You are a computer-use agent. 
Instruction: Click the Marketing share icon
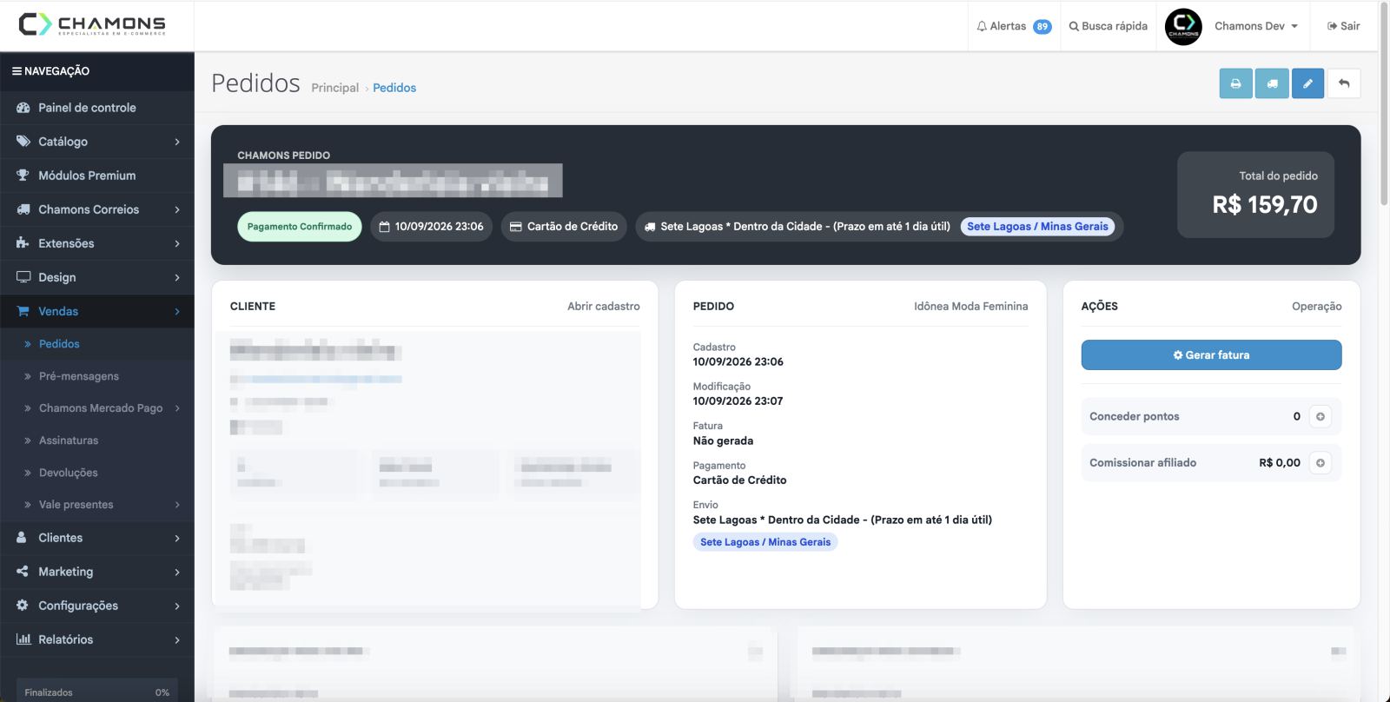pos(23,572)
